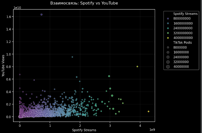This screenshot has height=133, width=202.
Task: Click the outlier point near 1.6e10 YouTube views
Action: coord(41,15)
